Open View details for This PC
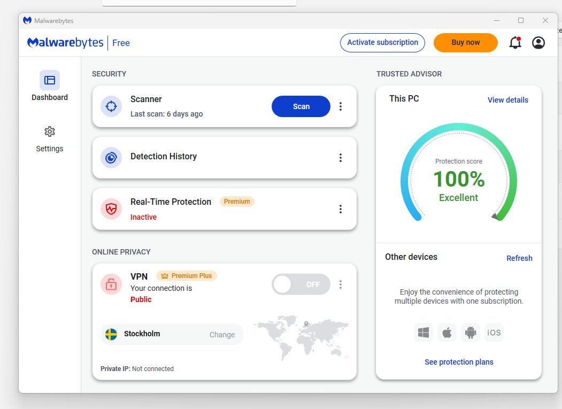This screenshot has width=562, height=409. 508,100
